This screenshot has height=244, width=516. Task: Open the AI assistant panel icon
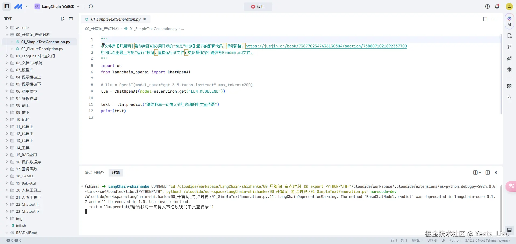(x=509, y=21)
